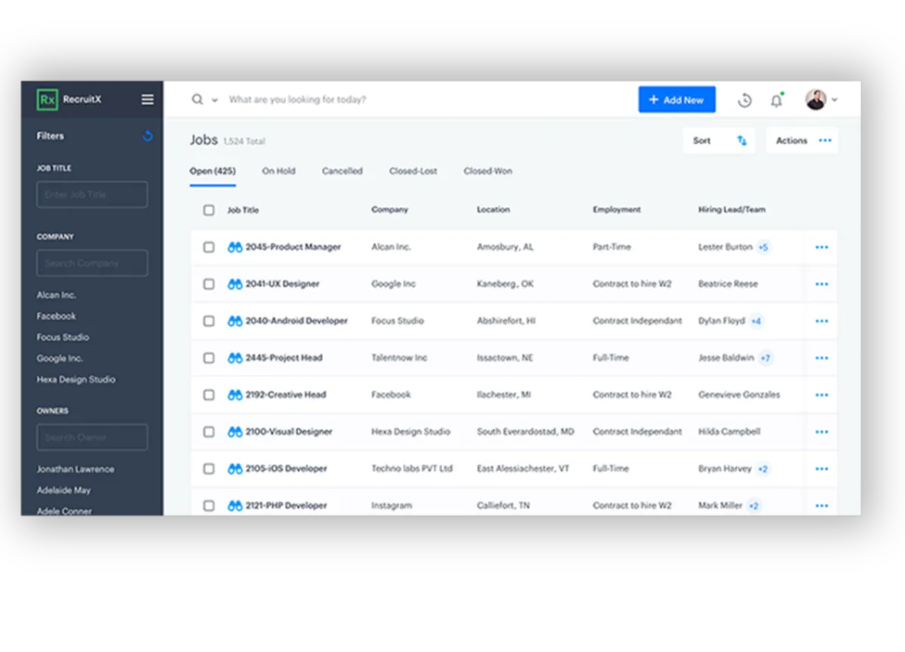Toggle the hamburger menu in sidebar header

[x=148, y=100]
